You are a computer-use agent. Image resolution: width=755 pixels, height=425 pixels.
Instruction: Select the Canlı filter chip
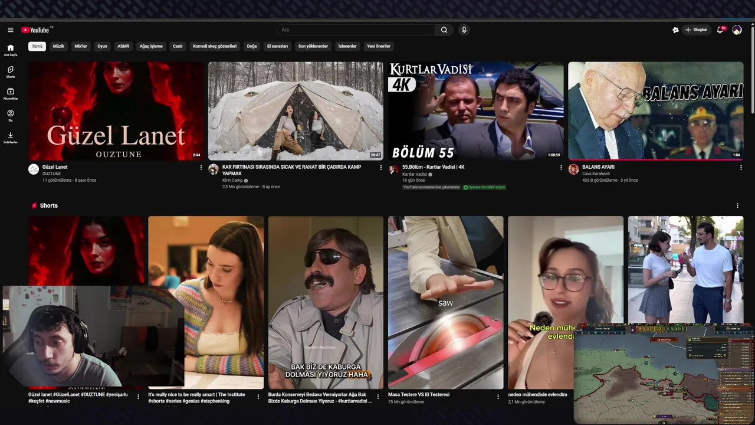(178, 46)
